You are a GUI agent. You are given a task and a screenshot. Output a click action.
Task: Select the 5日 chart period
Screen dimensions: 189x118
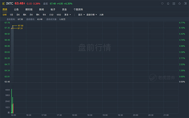pos(11,15)
